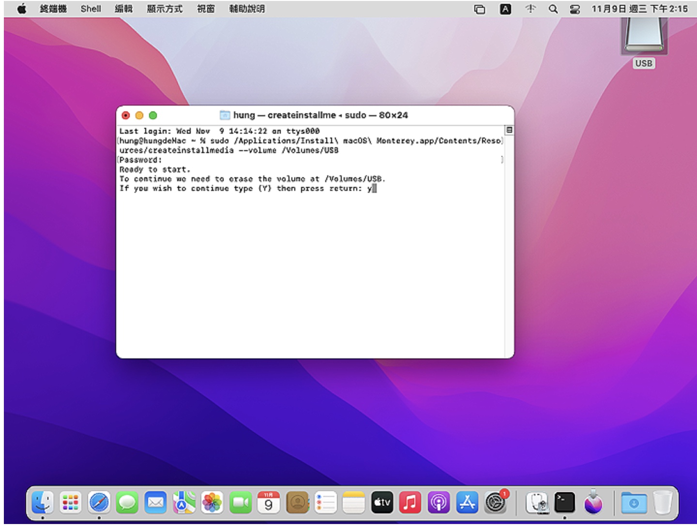Open the Trash in the Dock
697x525 pixels.
(x=662, y=502)
